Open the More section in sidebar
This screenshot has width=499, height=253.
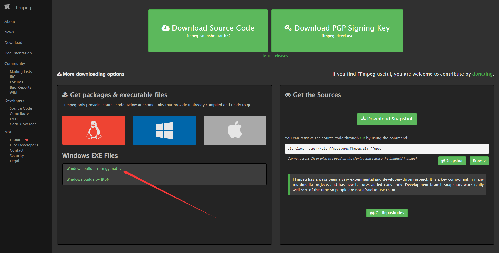9,132
